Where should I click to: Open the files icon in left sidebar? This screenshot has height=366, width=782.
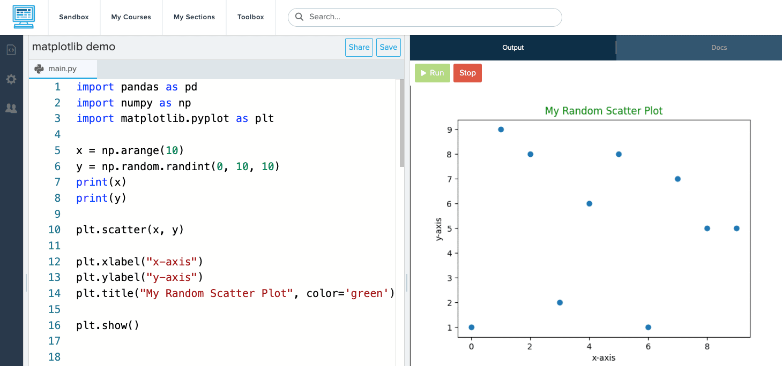coord(11,50)
